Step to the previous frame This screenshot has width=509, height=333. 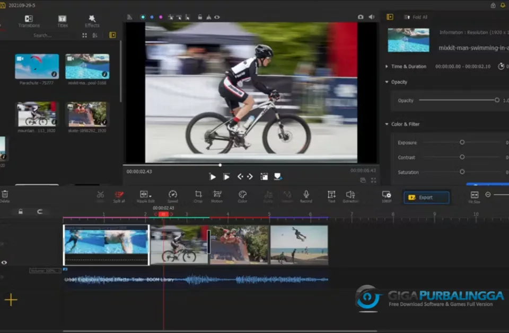click(x=240, y=176)
